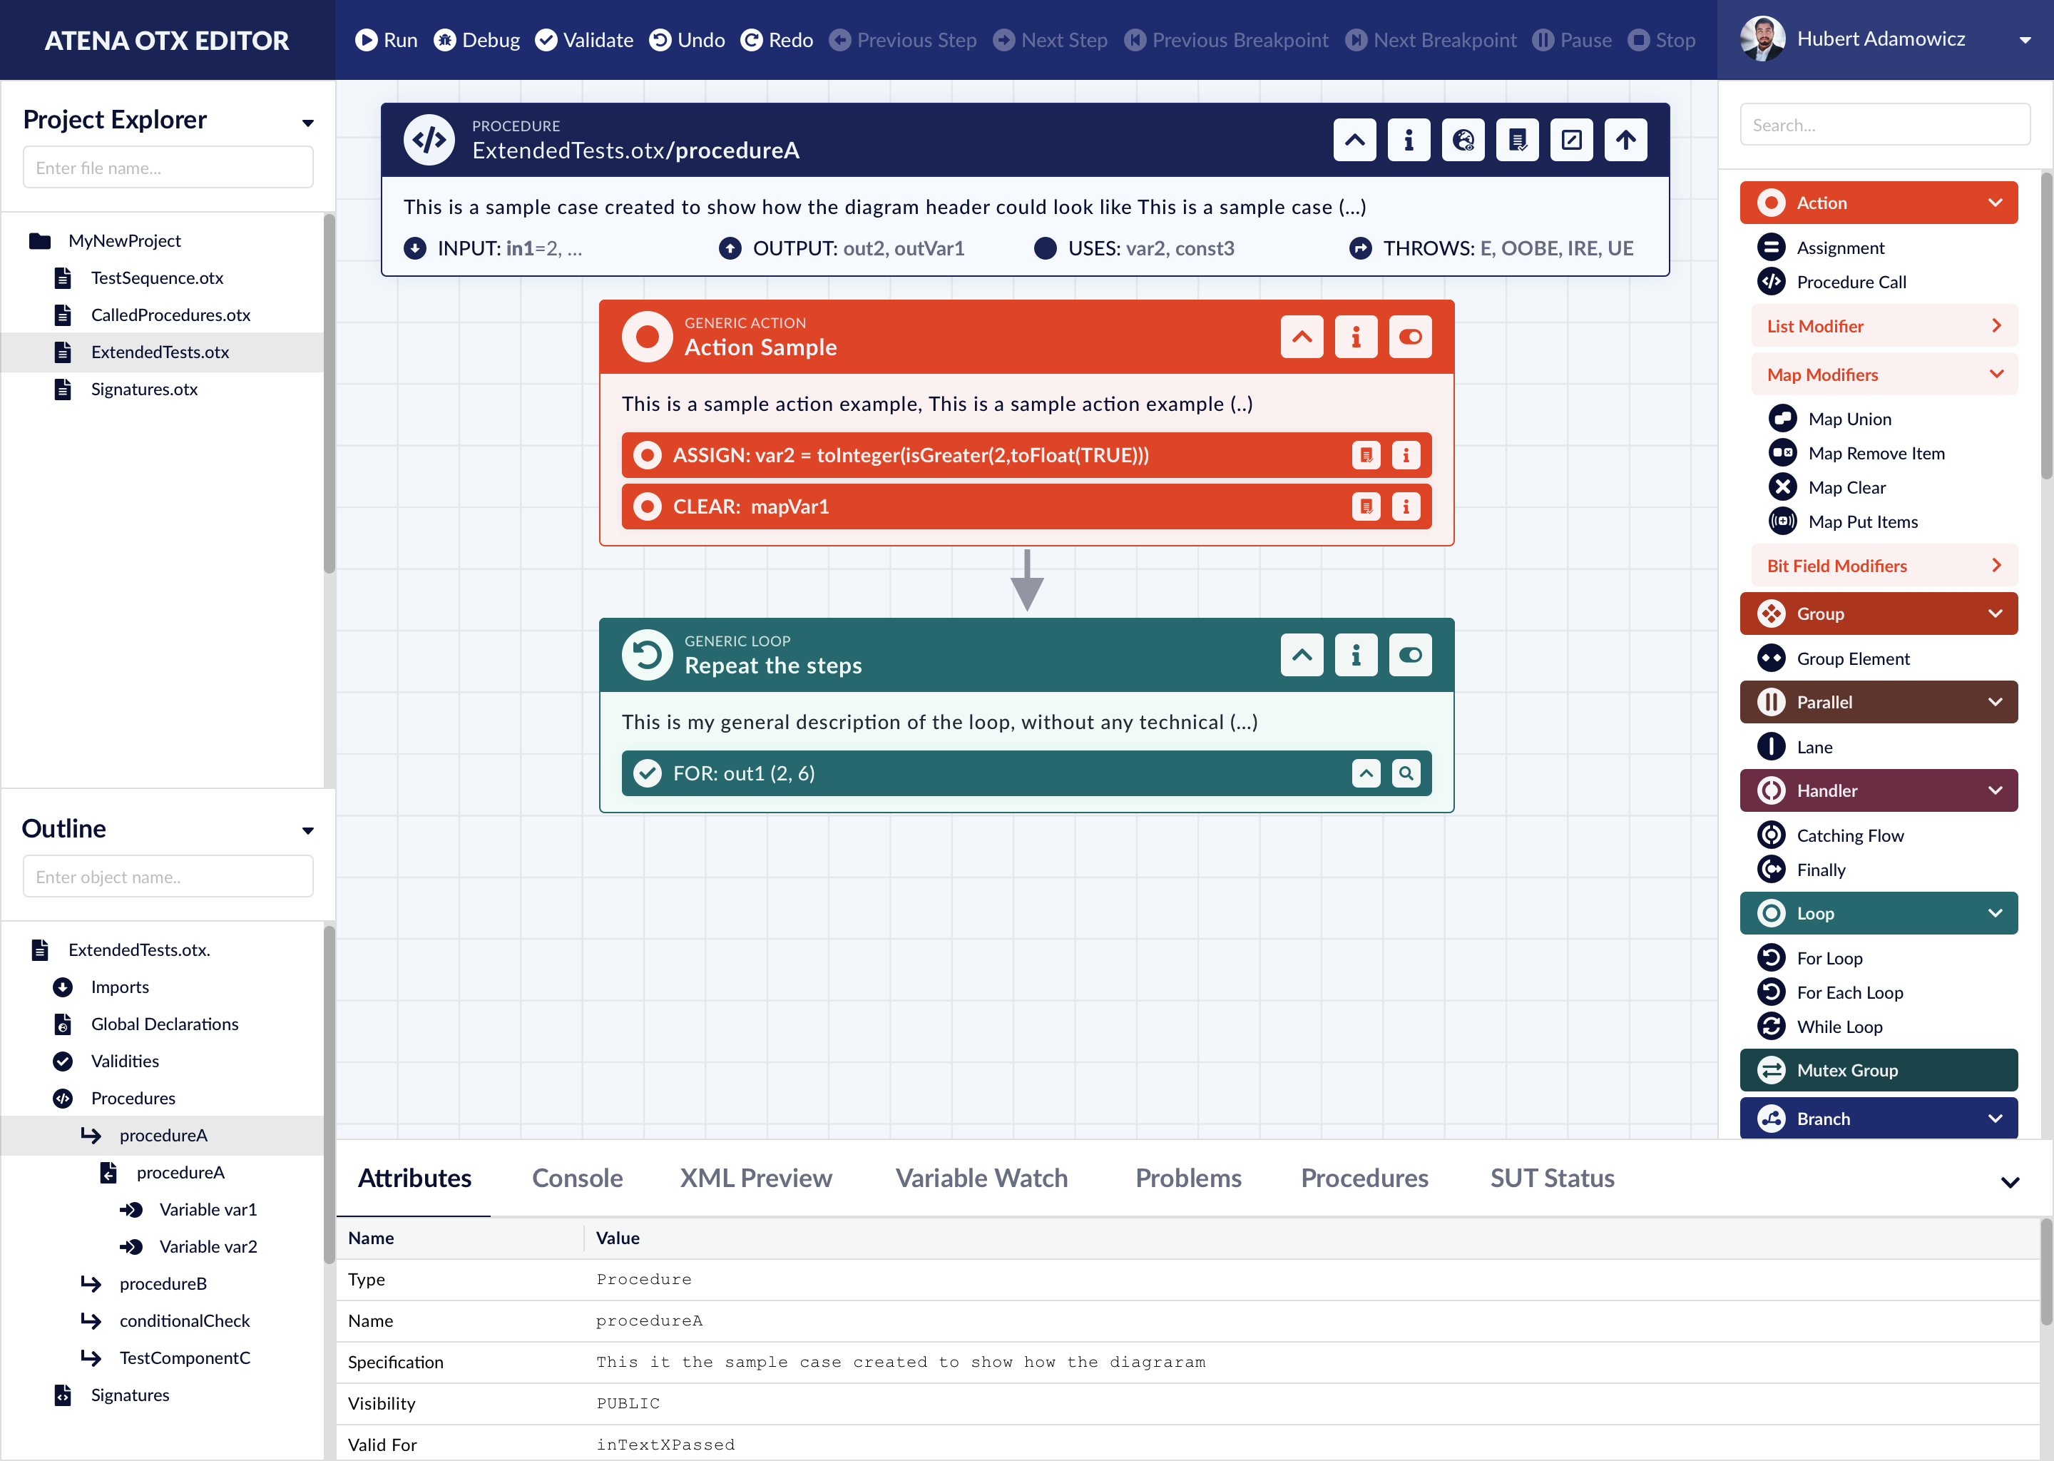The image size is (2054, 1461).
Task: Select Group Element palette item
Action: click(1834, 658)
